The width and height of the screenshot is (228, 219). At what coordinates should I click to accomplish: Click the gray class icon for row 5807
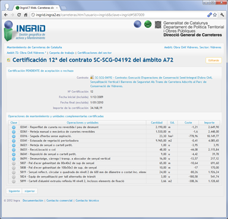(x=14, y=163)
